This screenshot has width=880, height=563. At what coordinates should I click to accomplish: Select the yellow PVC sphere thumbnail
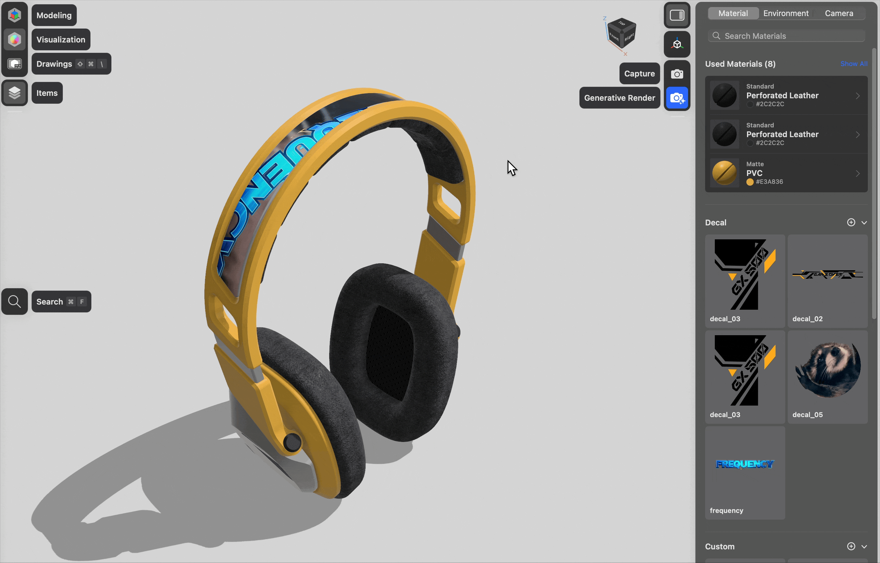[x=724, y=173]
